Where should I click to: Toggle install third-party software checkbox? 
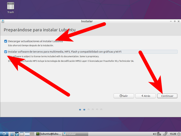tap(6, 52)
